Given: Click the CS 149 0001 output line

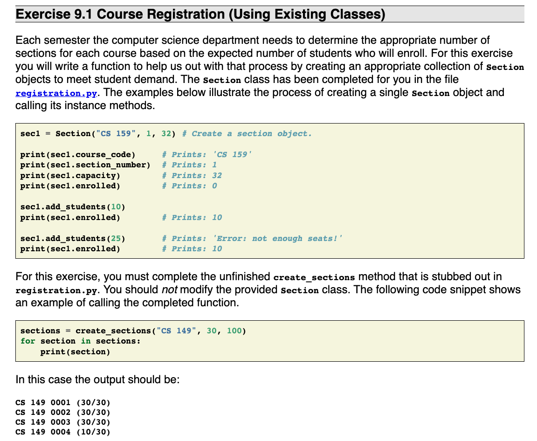Looking at the screenshot, I should [63, 402].
